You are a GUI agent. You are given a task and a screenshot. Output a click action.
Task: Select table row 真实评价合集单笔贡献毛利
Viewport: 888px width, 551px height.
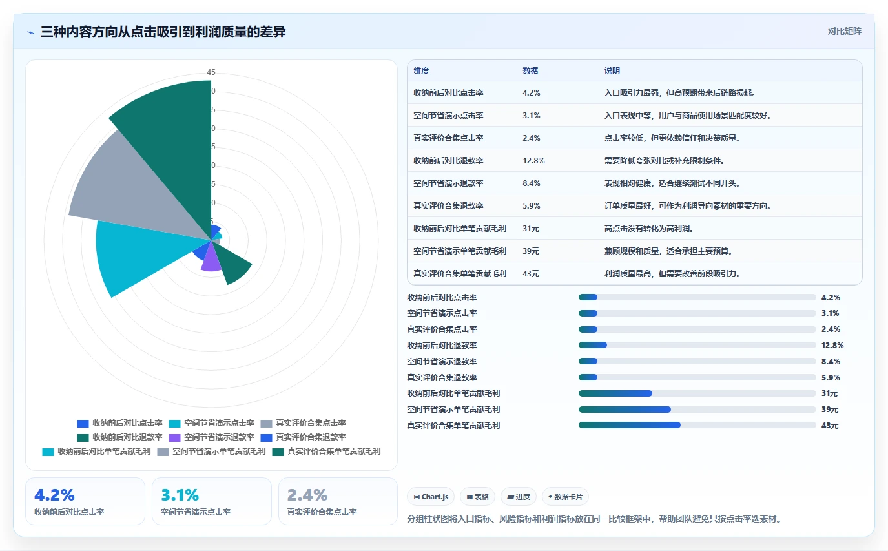[x=635, y=274]
